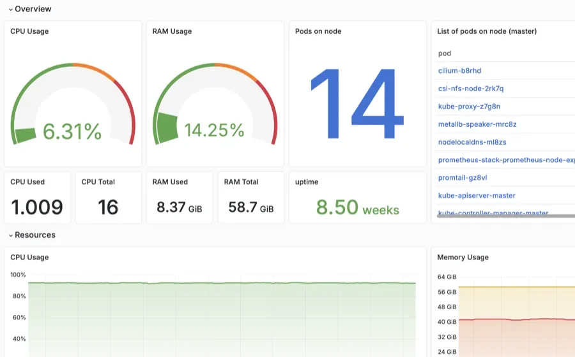Click the 16 CPU Total value
Viewport: 575px width, 357px height.
tap(108, 207)
